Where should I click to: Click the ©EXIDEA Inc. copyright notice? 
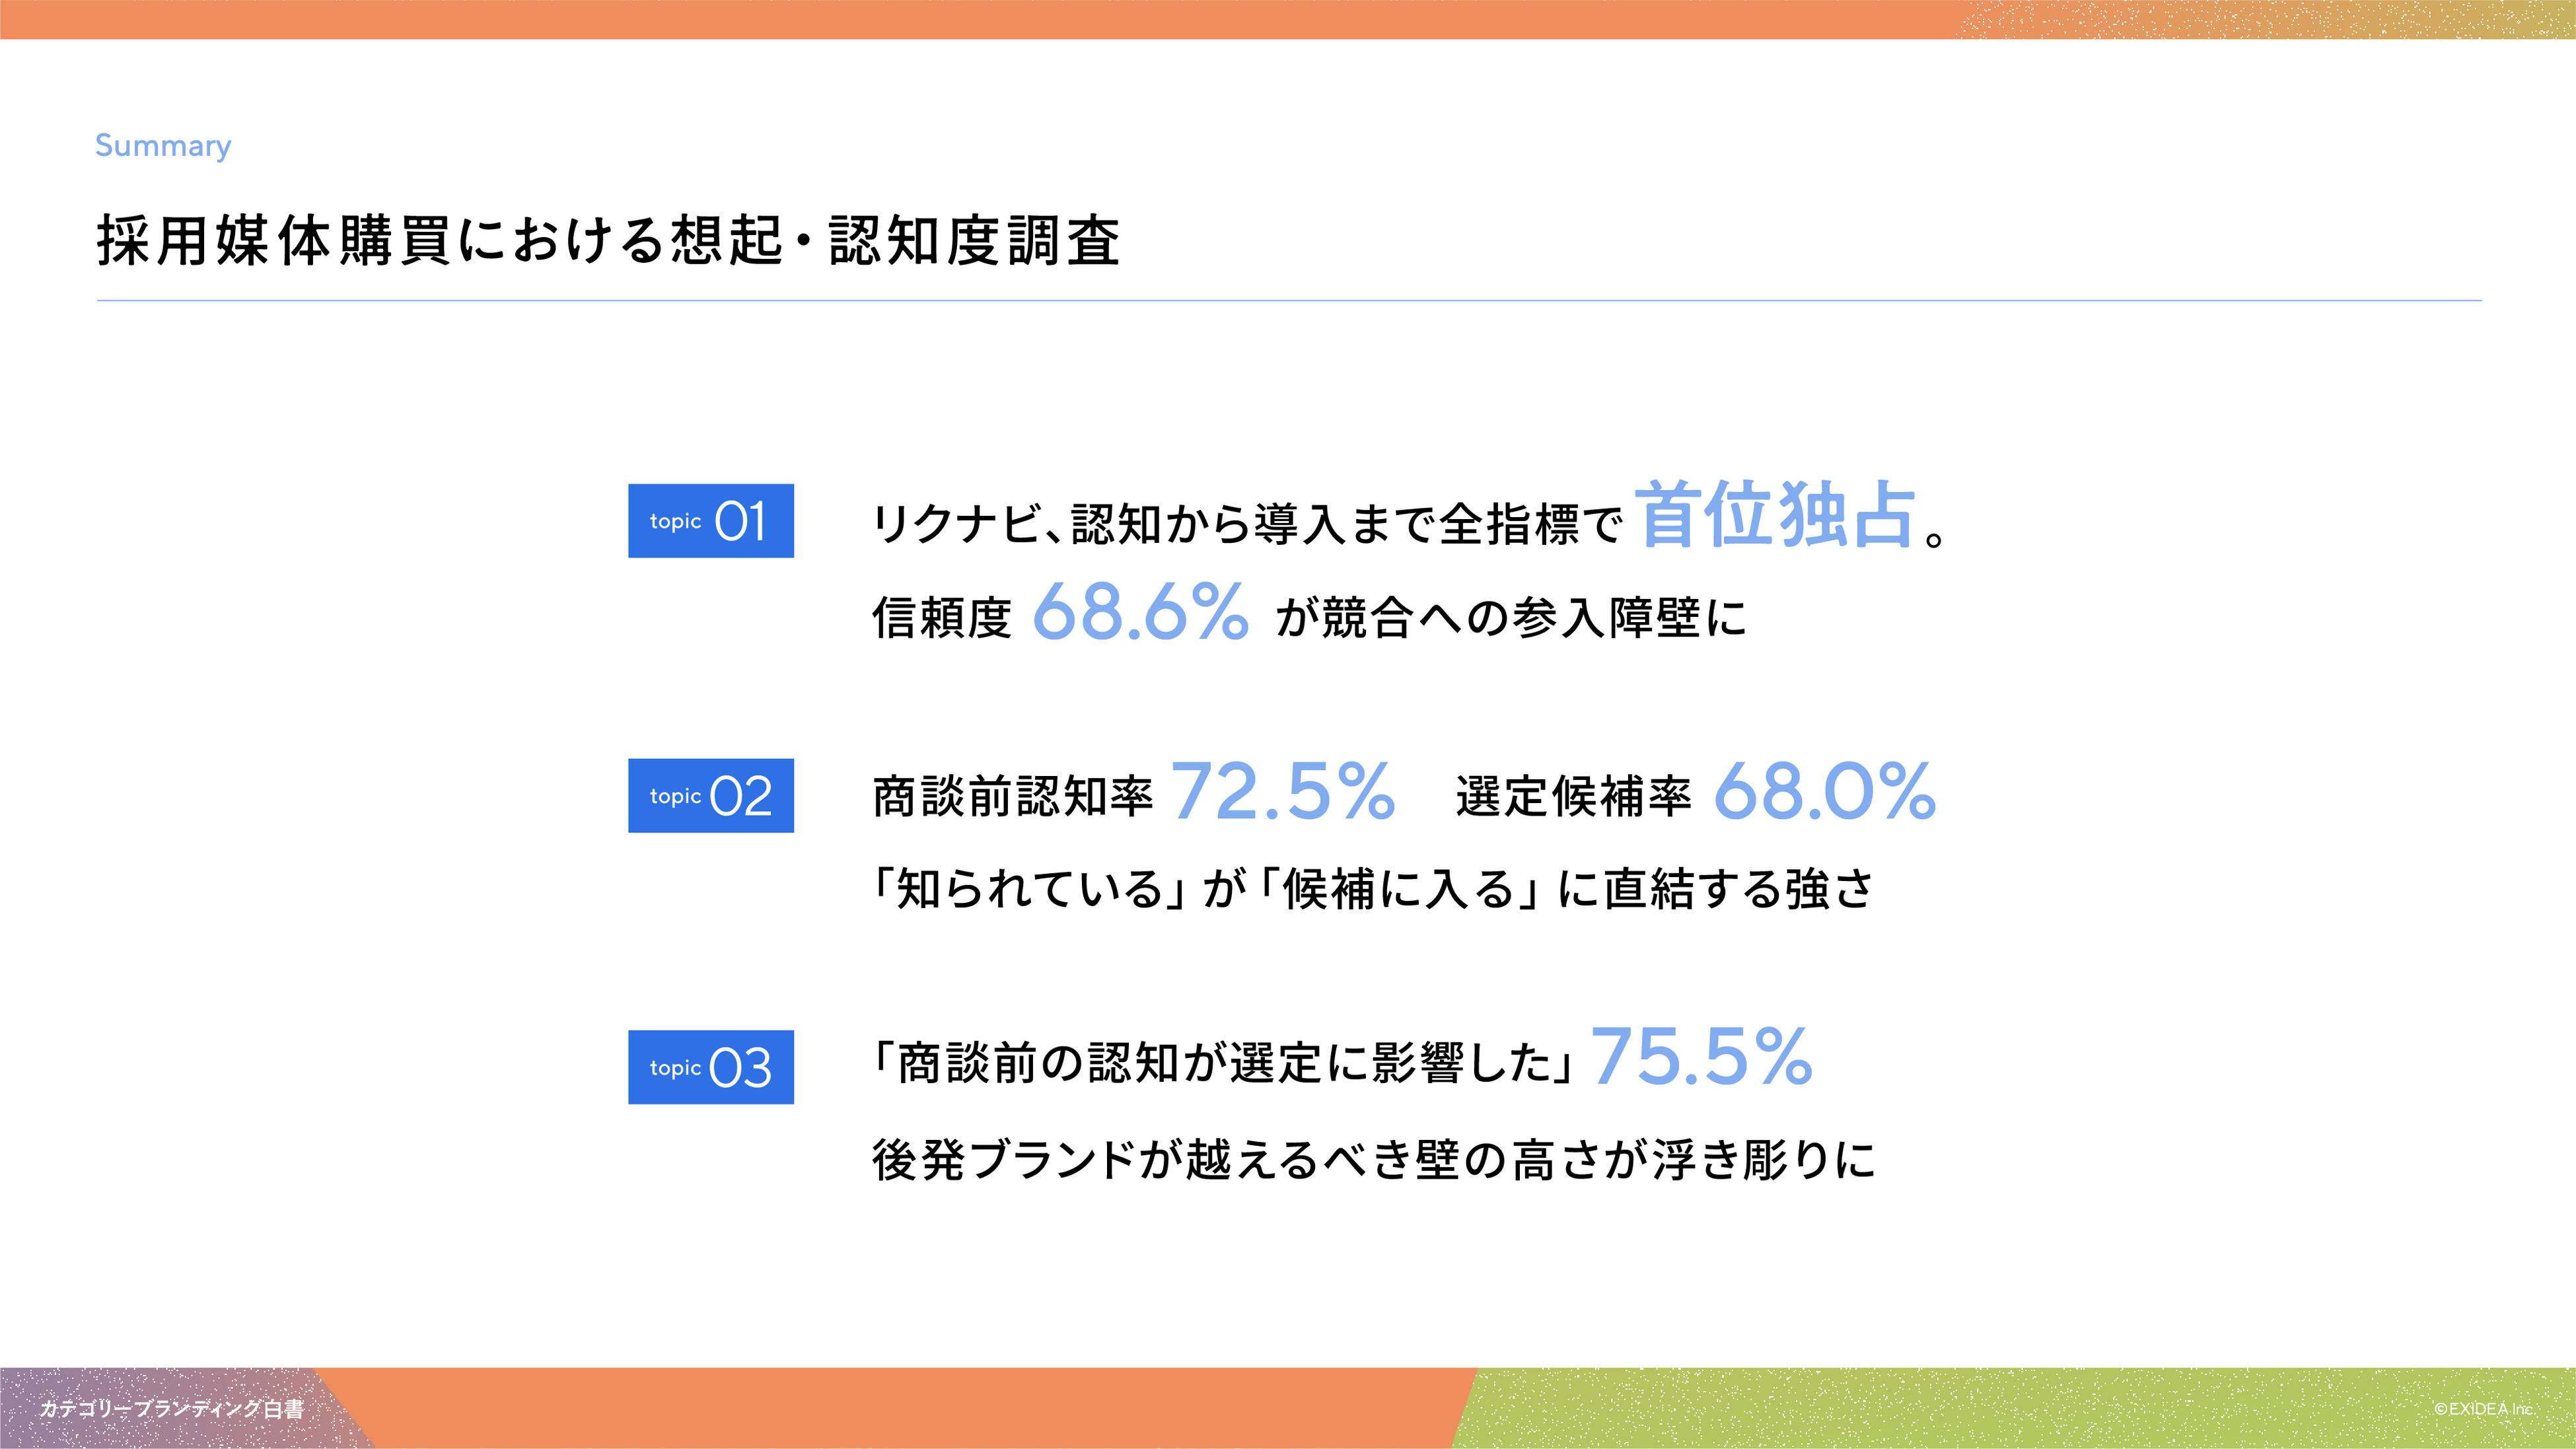point(2482,1409)
